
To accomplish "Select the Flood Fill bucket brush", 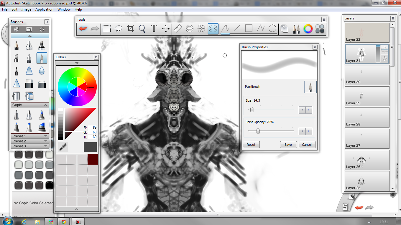I will (17, 96).
